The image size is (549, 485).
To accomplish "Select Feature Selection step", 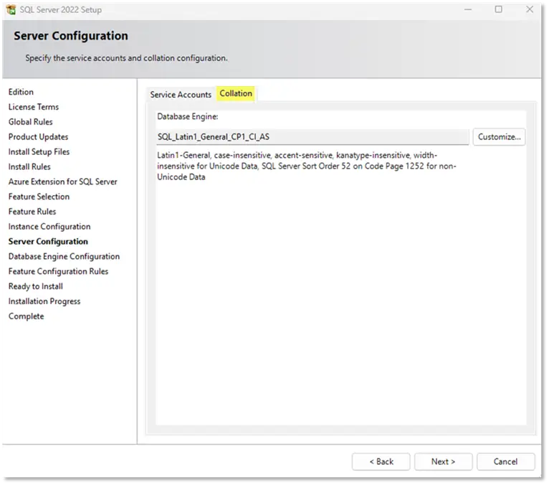I will coord(39,197).
